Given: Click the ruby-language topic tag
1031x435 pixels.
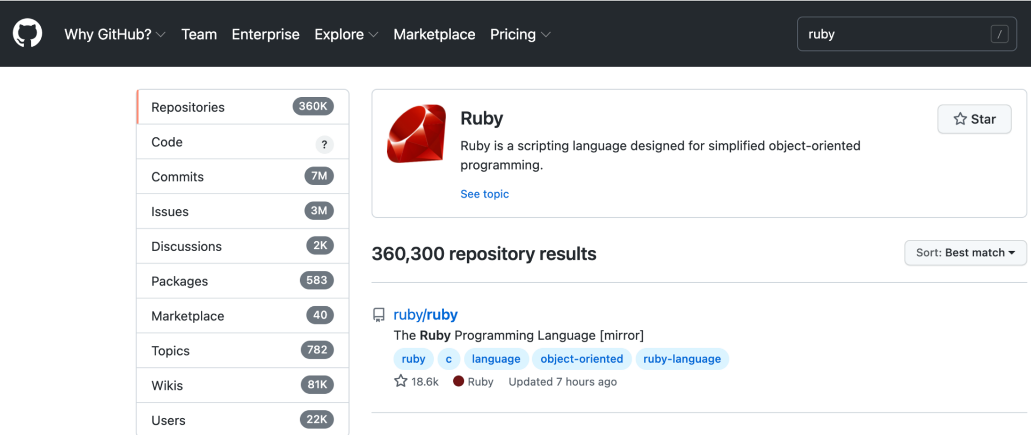Looking at the screenshot, I should [x=682, y=359].
